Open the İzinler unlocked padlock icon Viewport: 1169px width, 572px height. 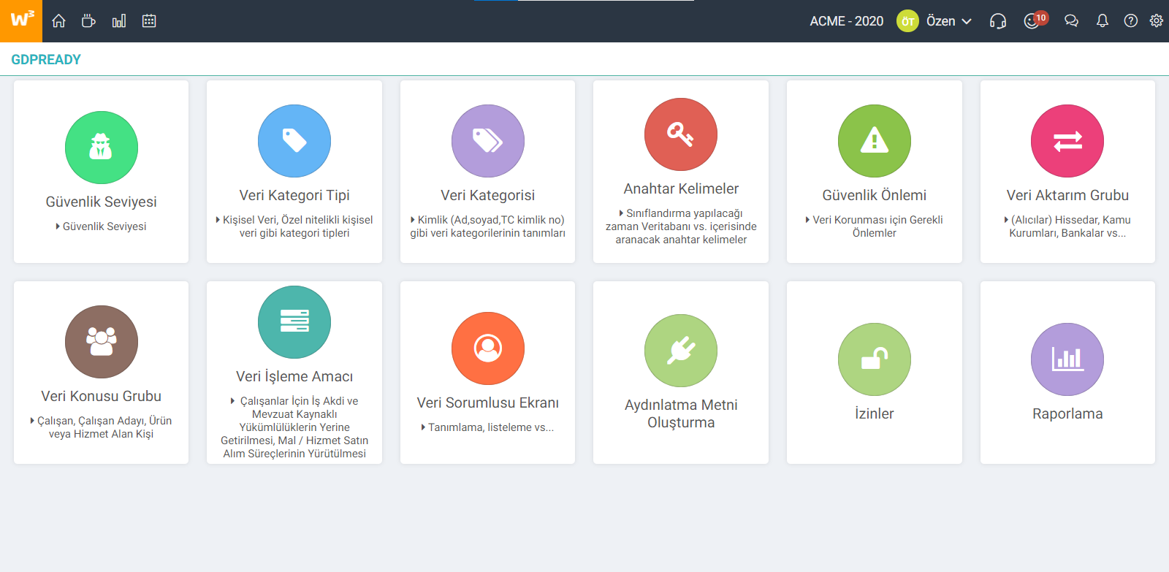(x=874, y=359)
